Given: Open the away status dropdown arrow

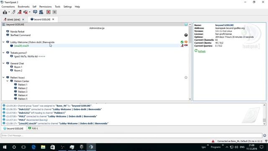Looking at the screenshot, I should pyautogui.click(x=9, y=12).
